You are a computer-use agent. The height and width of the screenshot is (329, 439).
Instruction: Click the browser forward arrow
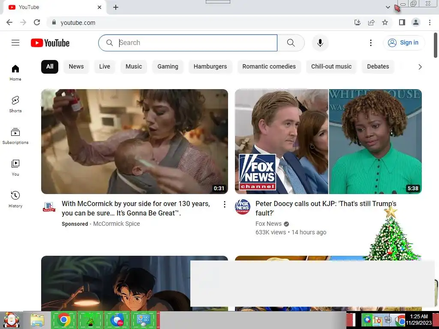23,22
